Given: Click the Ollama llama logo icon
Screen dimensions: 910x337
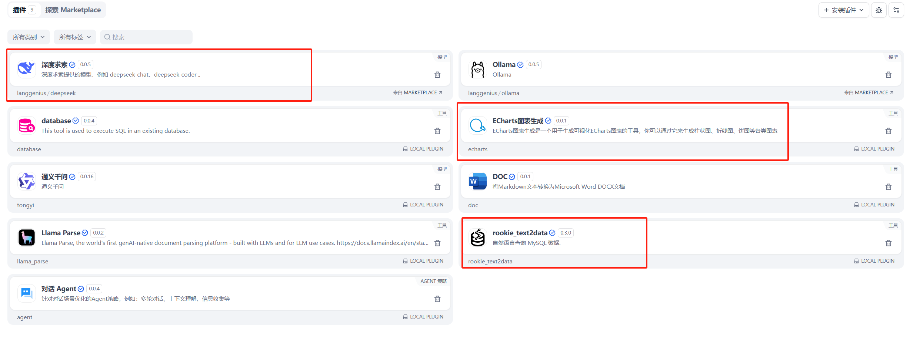Looking at the screenshot, I should (x=477, y=69).
